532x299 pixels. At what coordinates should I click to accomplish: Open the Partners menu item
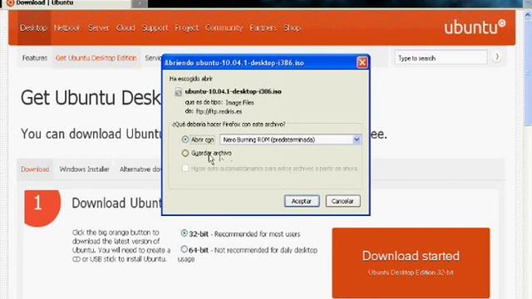[263, 28]
